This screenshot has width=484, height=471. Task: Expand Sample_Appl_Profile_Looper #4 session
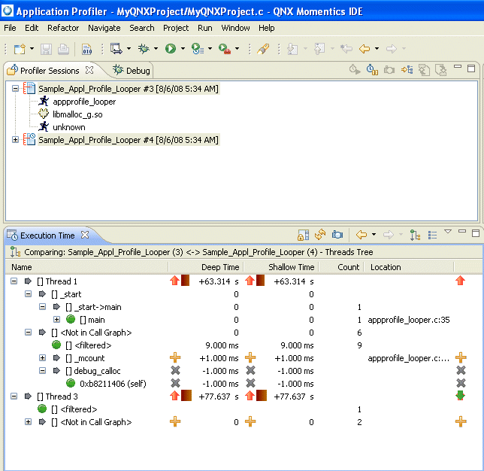coord(16,140)
